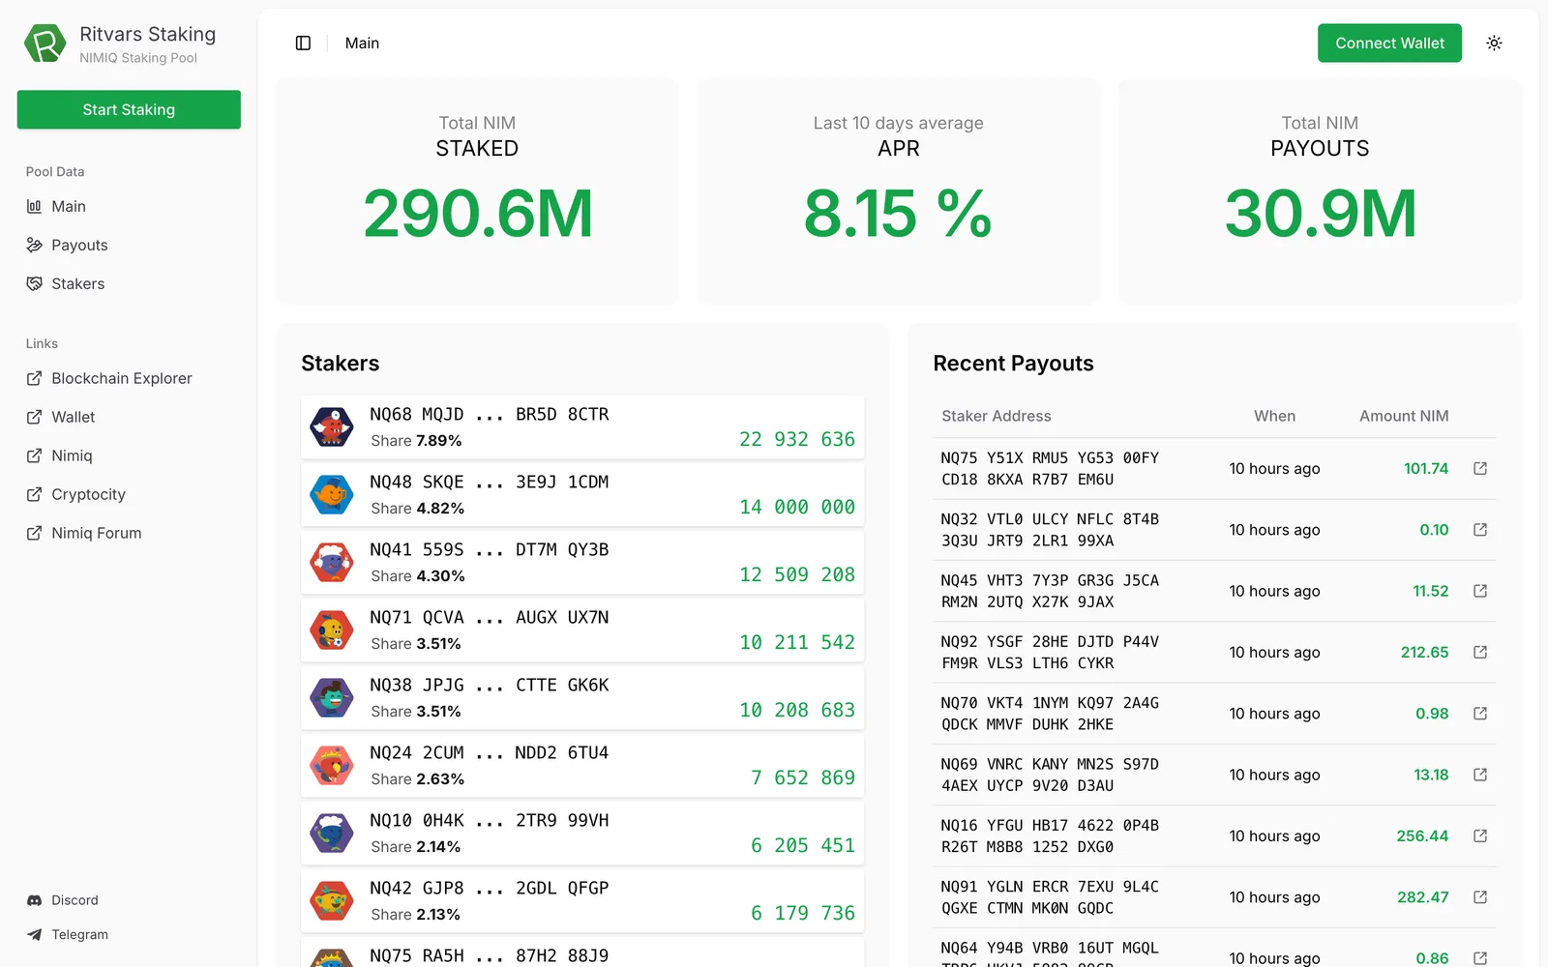Click the Staker Address column header
The image size is (1548, 967).
[997, 416]
